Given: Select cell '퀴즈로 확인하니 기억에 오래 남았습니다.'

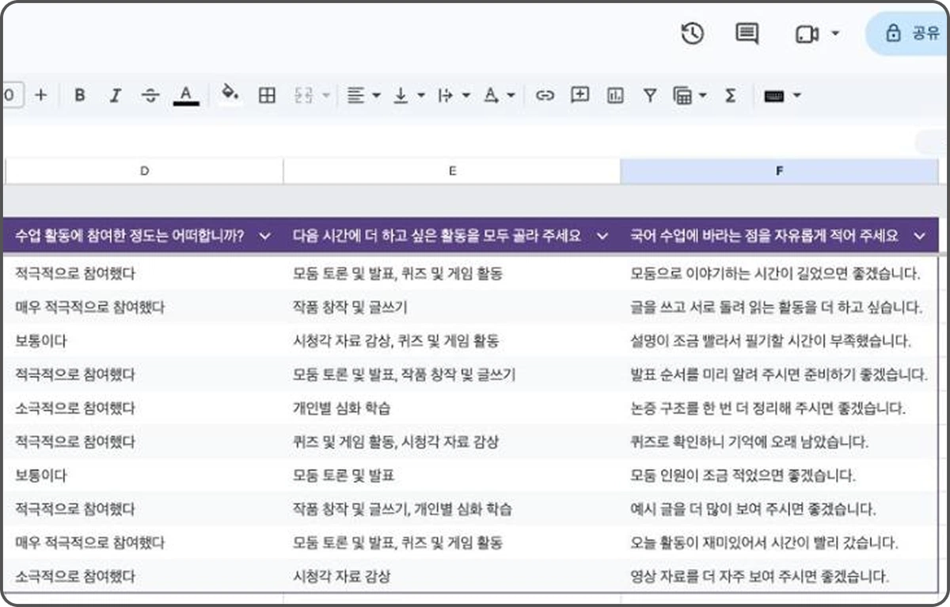Looking at the screenshot, I should [780, 442].
